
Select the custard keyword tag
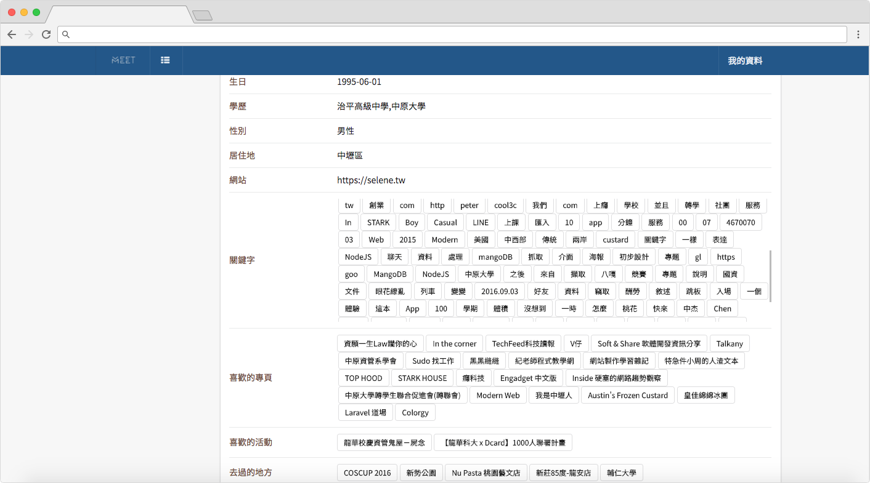point(616,240)
